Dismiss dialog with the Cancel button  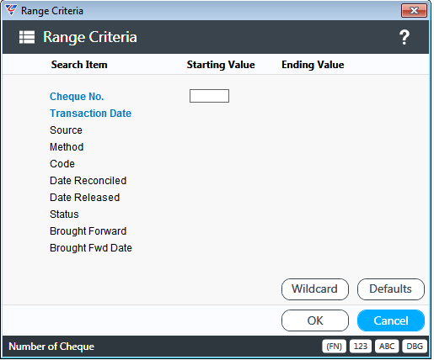(x=391, y=320)
